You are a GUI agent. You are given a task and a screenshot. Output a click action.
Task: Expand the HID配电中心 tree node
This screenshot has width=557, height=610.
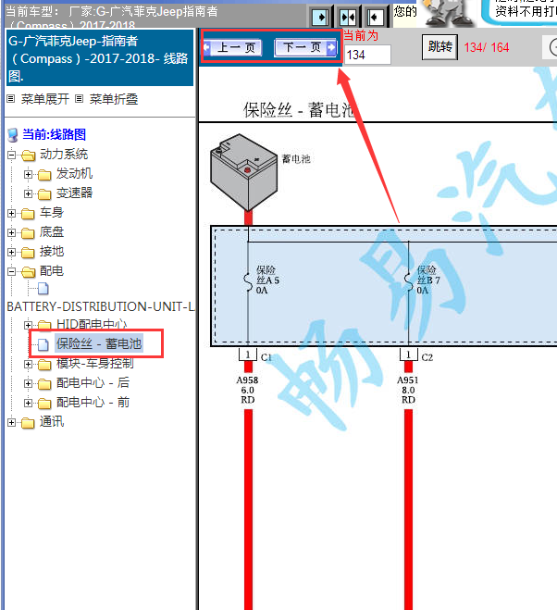pyautogui.click(x=28, y=325)
